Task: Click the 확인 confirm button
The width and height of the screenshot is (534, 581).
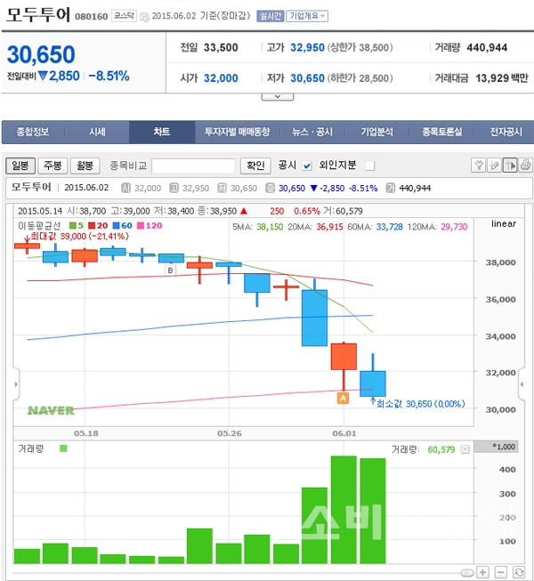Action: click(x=255, y=165)
